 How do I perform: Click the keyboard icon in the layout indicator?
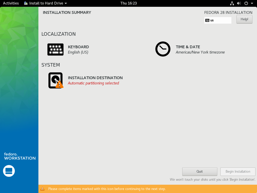point(207,20)
